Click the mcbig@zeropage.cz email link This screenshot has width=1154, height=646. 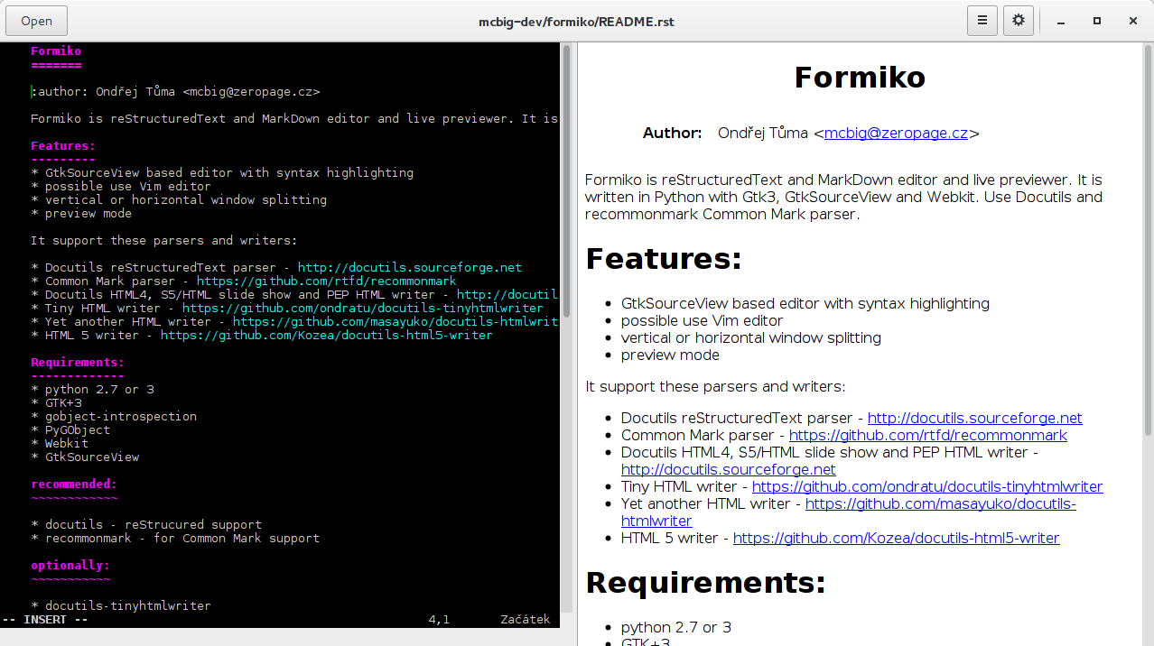tap(896, 133)
